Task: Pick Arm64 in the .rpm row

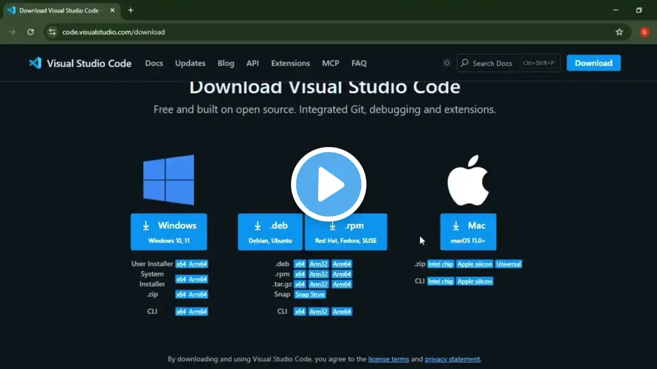Action: (342, 274)
